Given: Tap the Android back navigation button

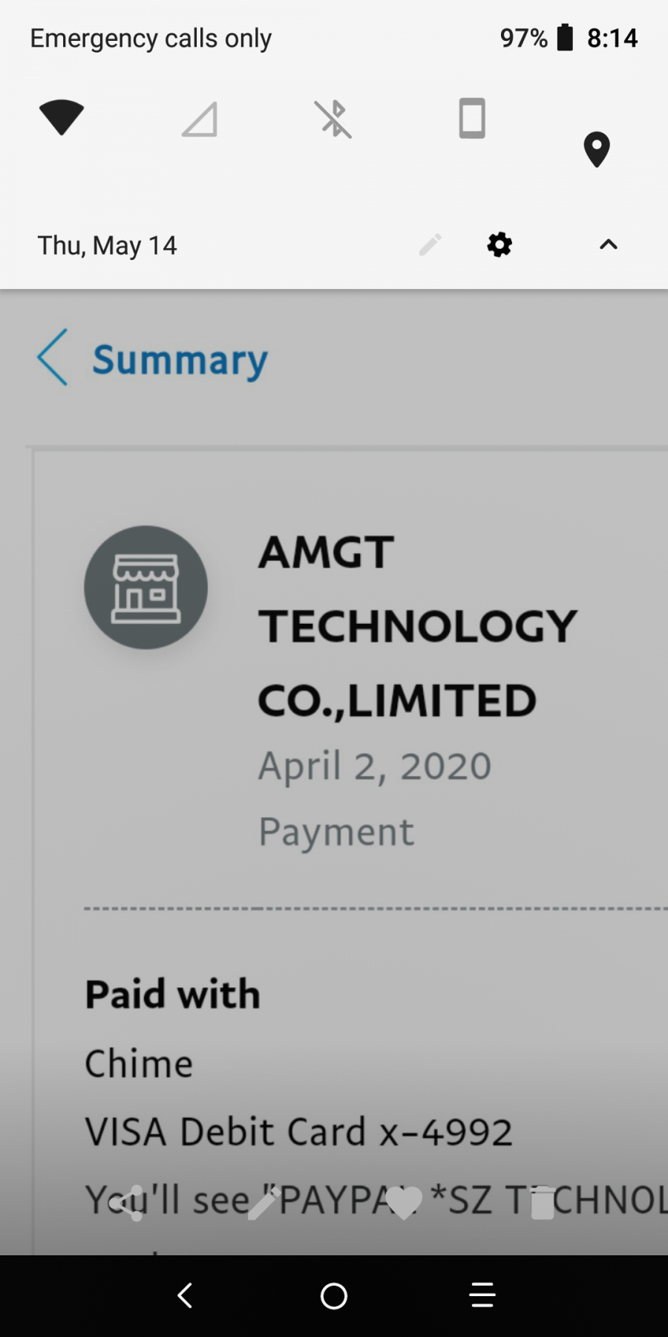Looking at the screenshot, I should [185, 1295].
